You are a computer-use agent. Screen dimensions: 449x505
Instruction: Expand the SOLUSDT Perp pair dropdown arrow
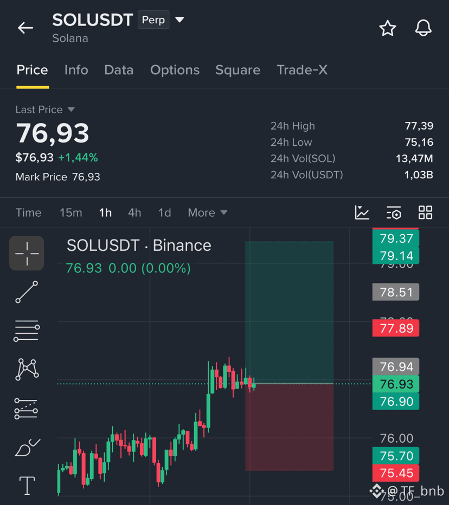click(179, 20)
